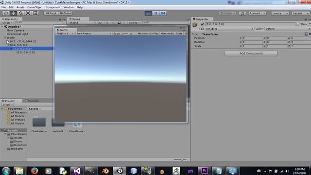Select Main Camera in Hierarchy
This screenshot has width=311, height=175.
[16, 30]
